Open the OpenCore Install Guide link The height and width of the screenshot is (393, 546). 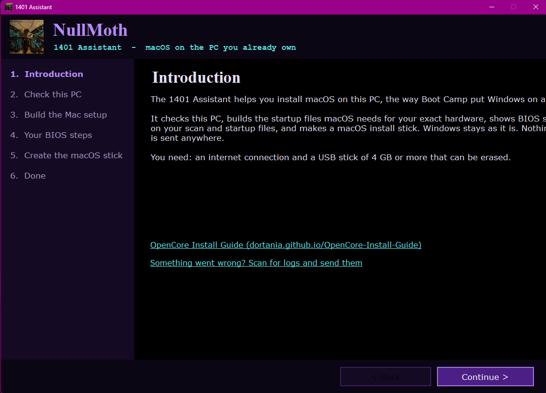pyautogui.click(x=286, y=245)
